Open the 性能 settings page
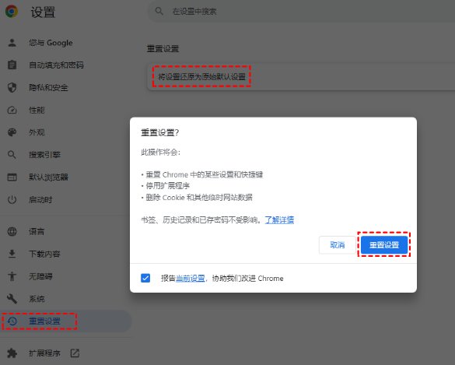Image resolution: width=455 pixels, height=365 pixels. click(37, 110)
